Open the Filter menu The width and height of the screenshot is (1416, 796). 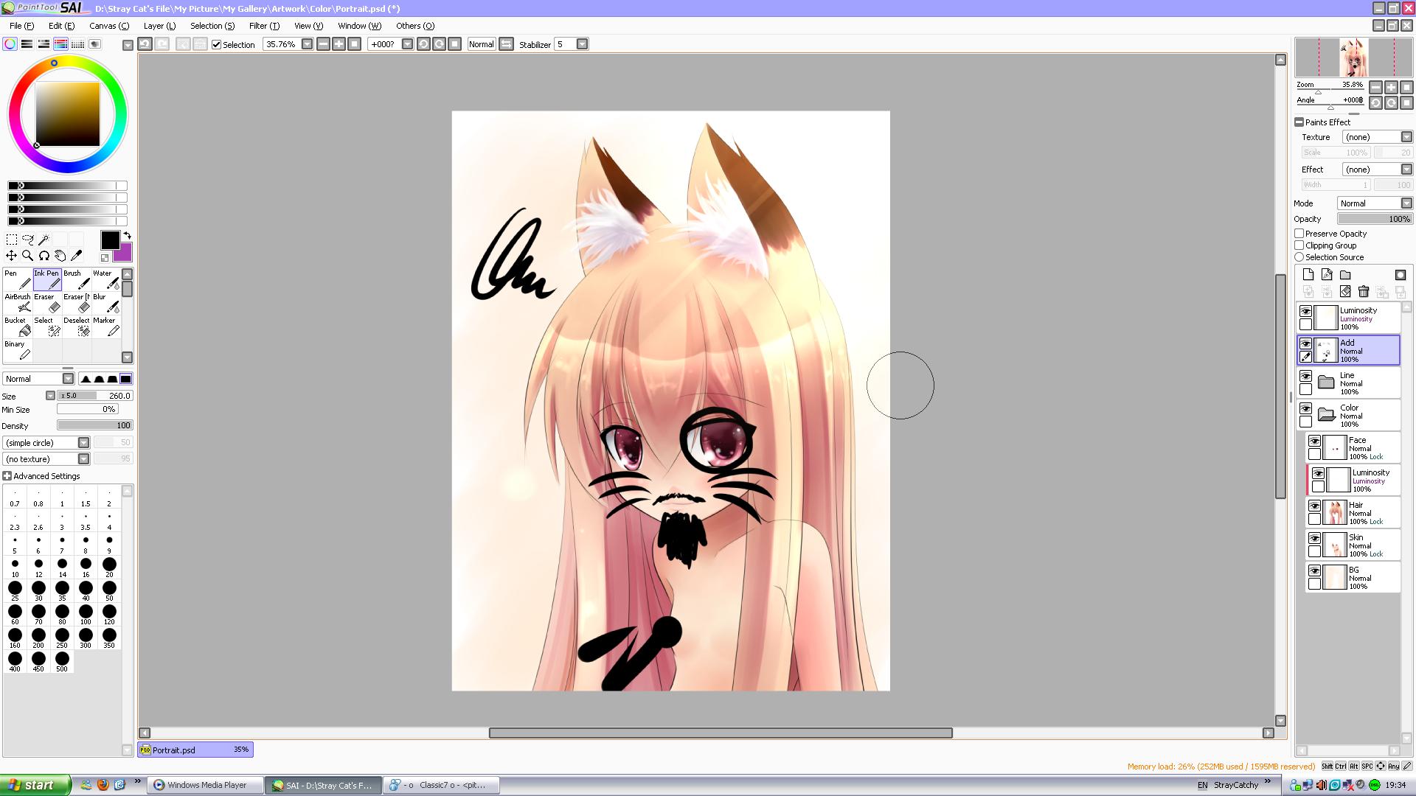263,26
